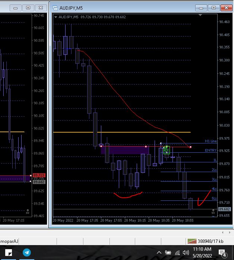This screenshot has height=260, width=234.
Task: Click the left endpoint of red trendline
Action: (x=101, y=146)
